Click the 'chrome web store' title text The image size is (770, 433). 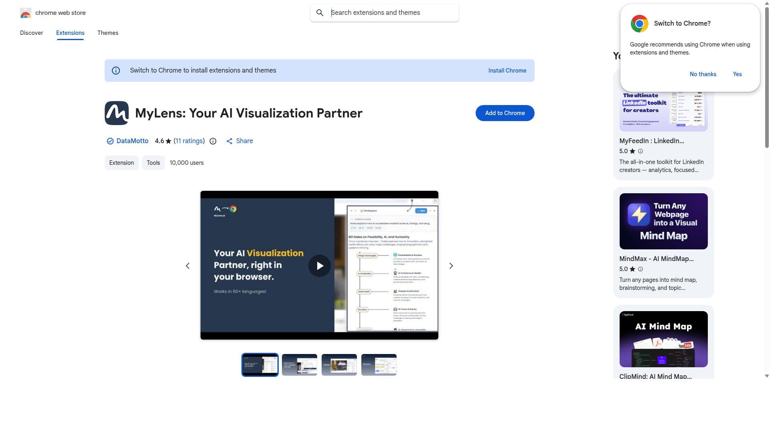tap(61, 13)
